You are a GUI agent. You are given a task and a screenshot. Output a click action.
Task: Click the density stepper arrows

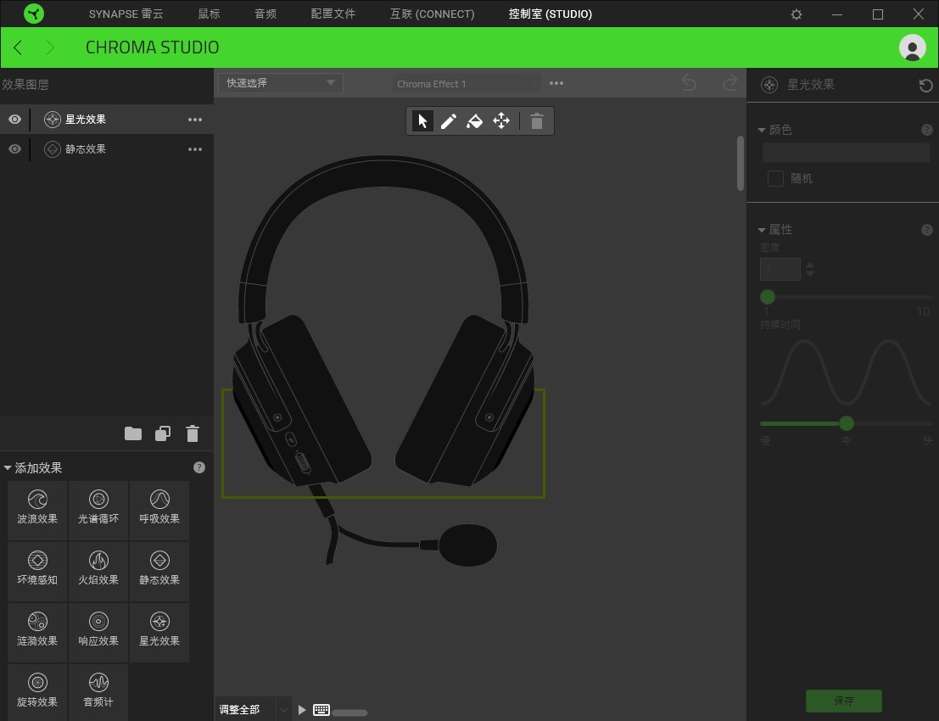(x=810, y=270)
